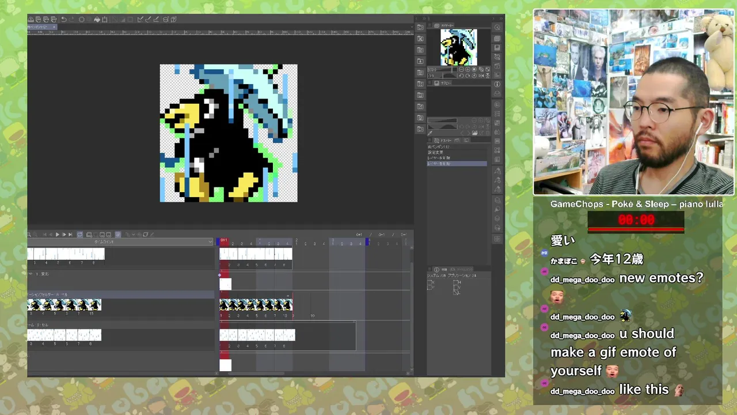Click the chat message 'new emotes?'
The width and height of the screenshot is (737, 415).
point(661,278)
